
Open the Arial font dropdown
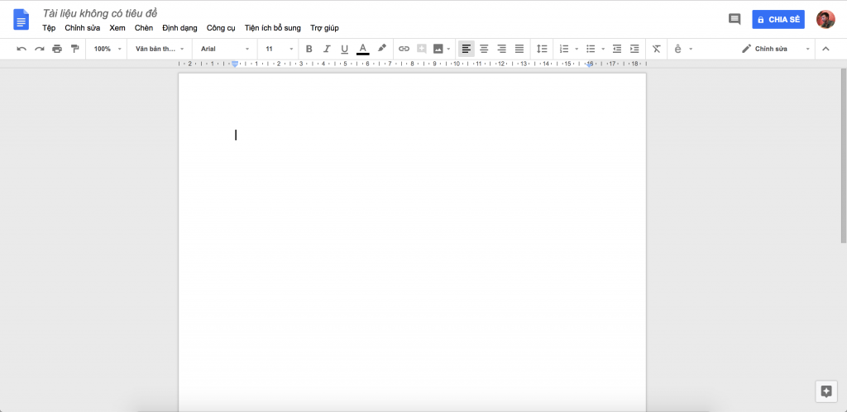[x=224, y=49]
